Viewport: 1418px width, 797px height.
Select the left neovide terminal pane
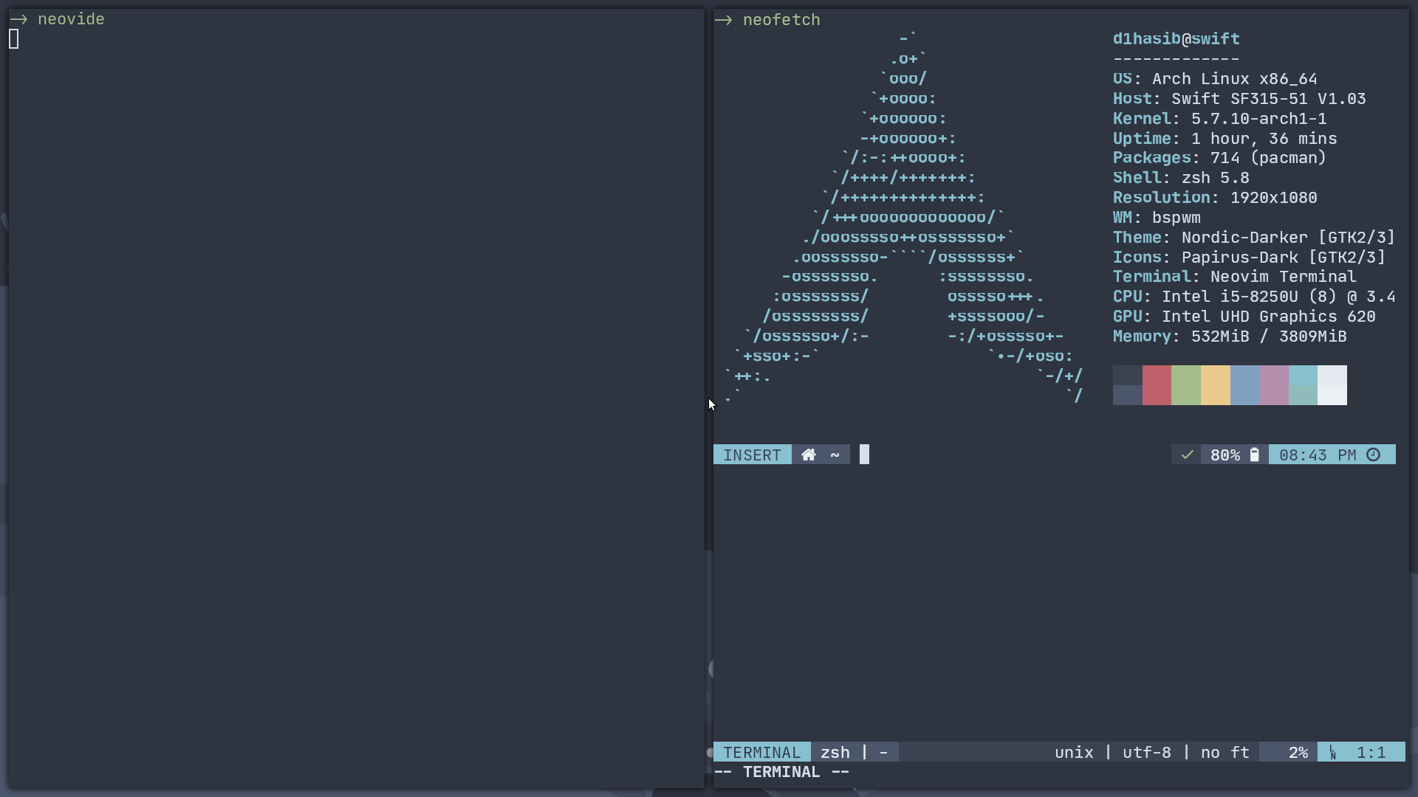point(354,369)
